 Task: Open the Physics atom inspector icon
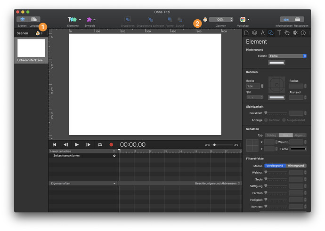[295, 33]
